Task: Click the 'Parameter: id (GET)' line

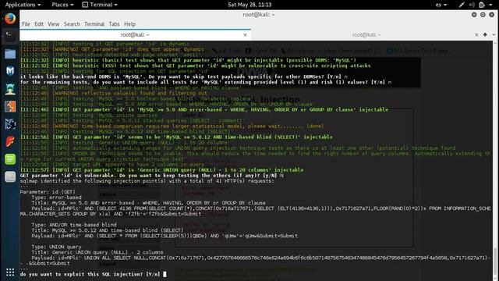Action: click(x=48, y=192)
